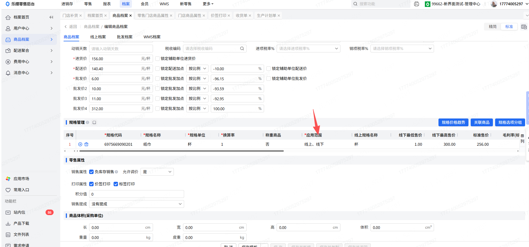Toggle 锁定批发加点 checkbox in 批发价2 row

point(157,89)
